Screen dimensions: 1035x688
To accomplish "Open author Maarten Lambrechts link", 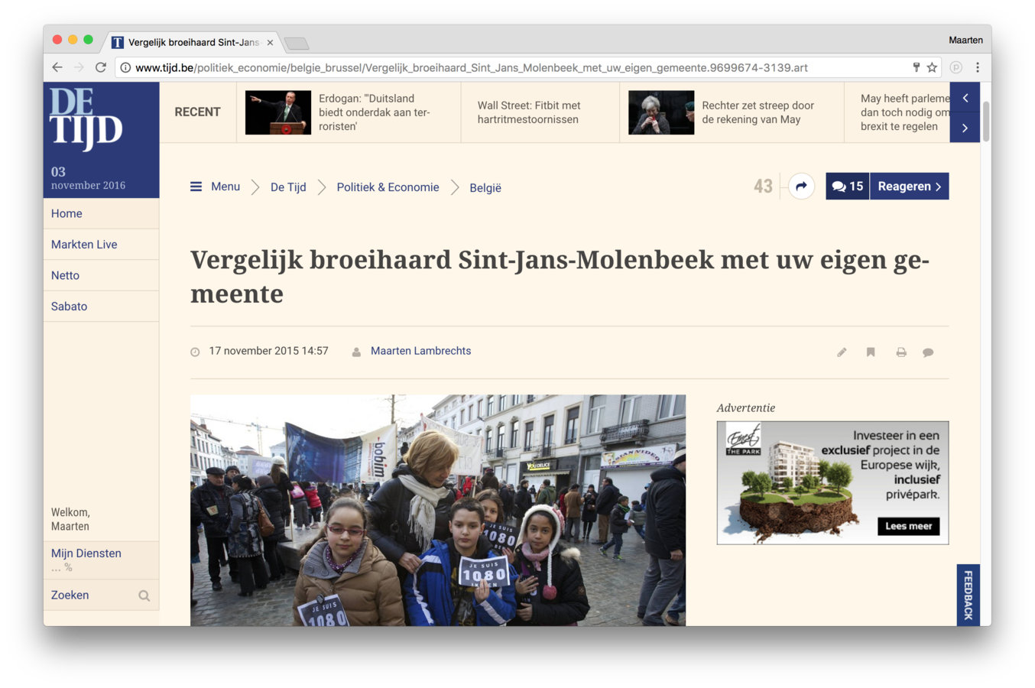I will (420, 351).
